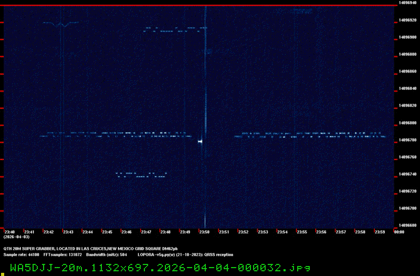Click the Bandwidth (mHz): 504 text
The width and height of the screenshot is (420, 276).
107,254
